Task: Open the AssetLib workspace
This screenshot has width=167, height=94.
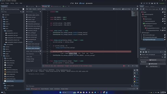Action: [89, 3]
